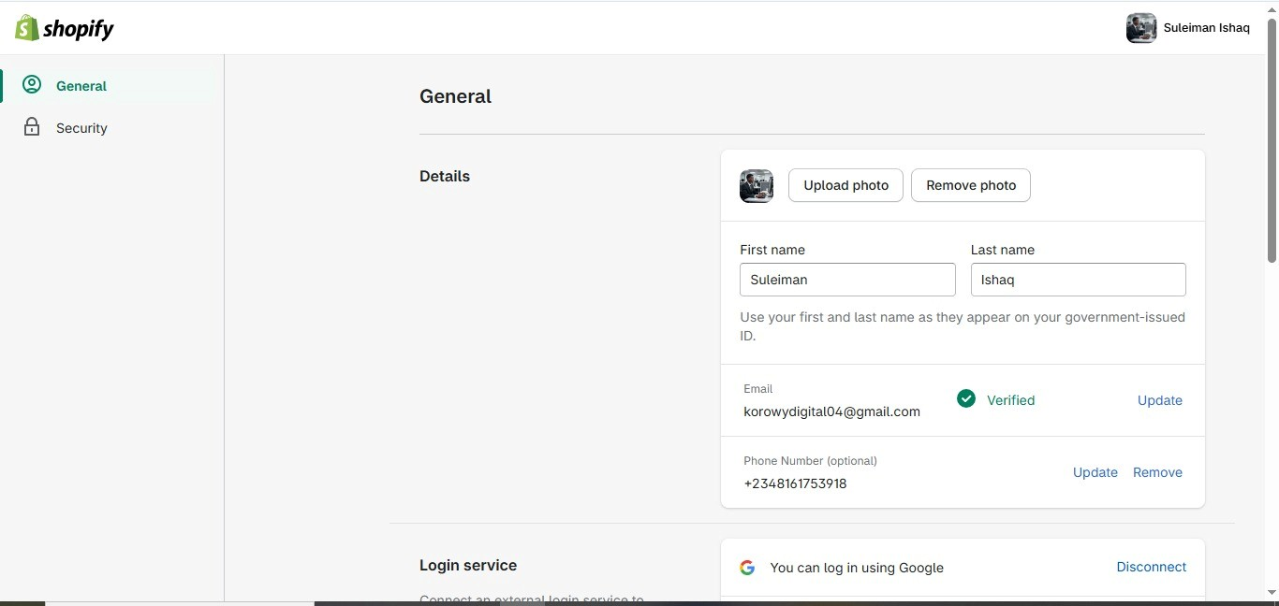Update the email address

pos(1160,400)
